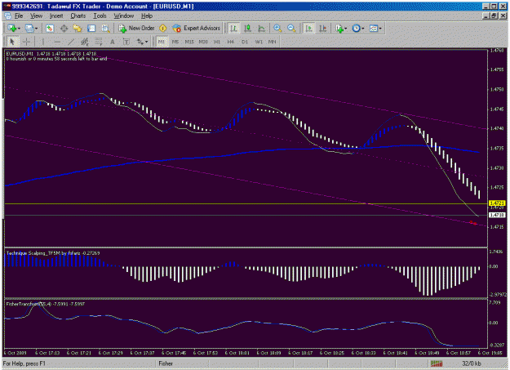This screenshot has height=370, width=510.
Task: Zoom out on the chart
Action: coord(291,29)
